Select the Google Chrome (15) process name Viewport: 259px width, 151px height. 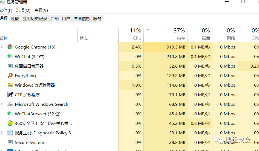(x=35, y=47)
